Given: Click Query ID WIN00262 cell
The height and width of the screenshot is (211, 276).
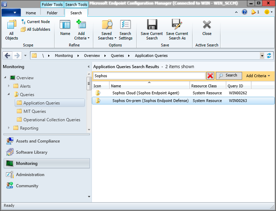Looking at the screenshot, I should click(238, 93).
